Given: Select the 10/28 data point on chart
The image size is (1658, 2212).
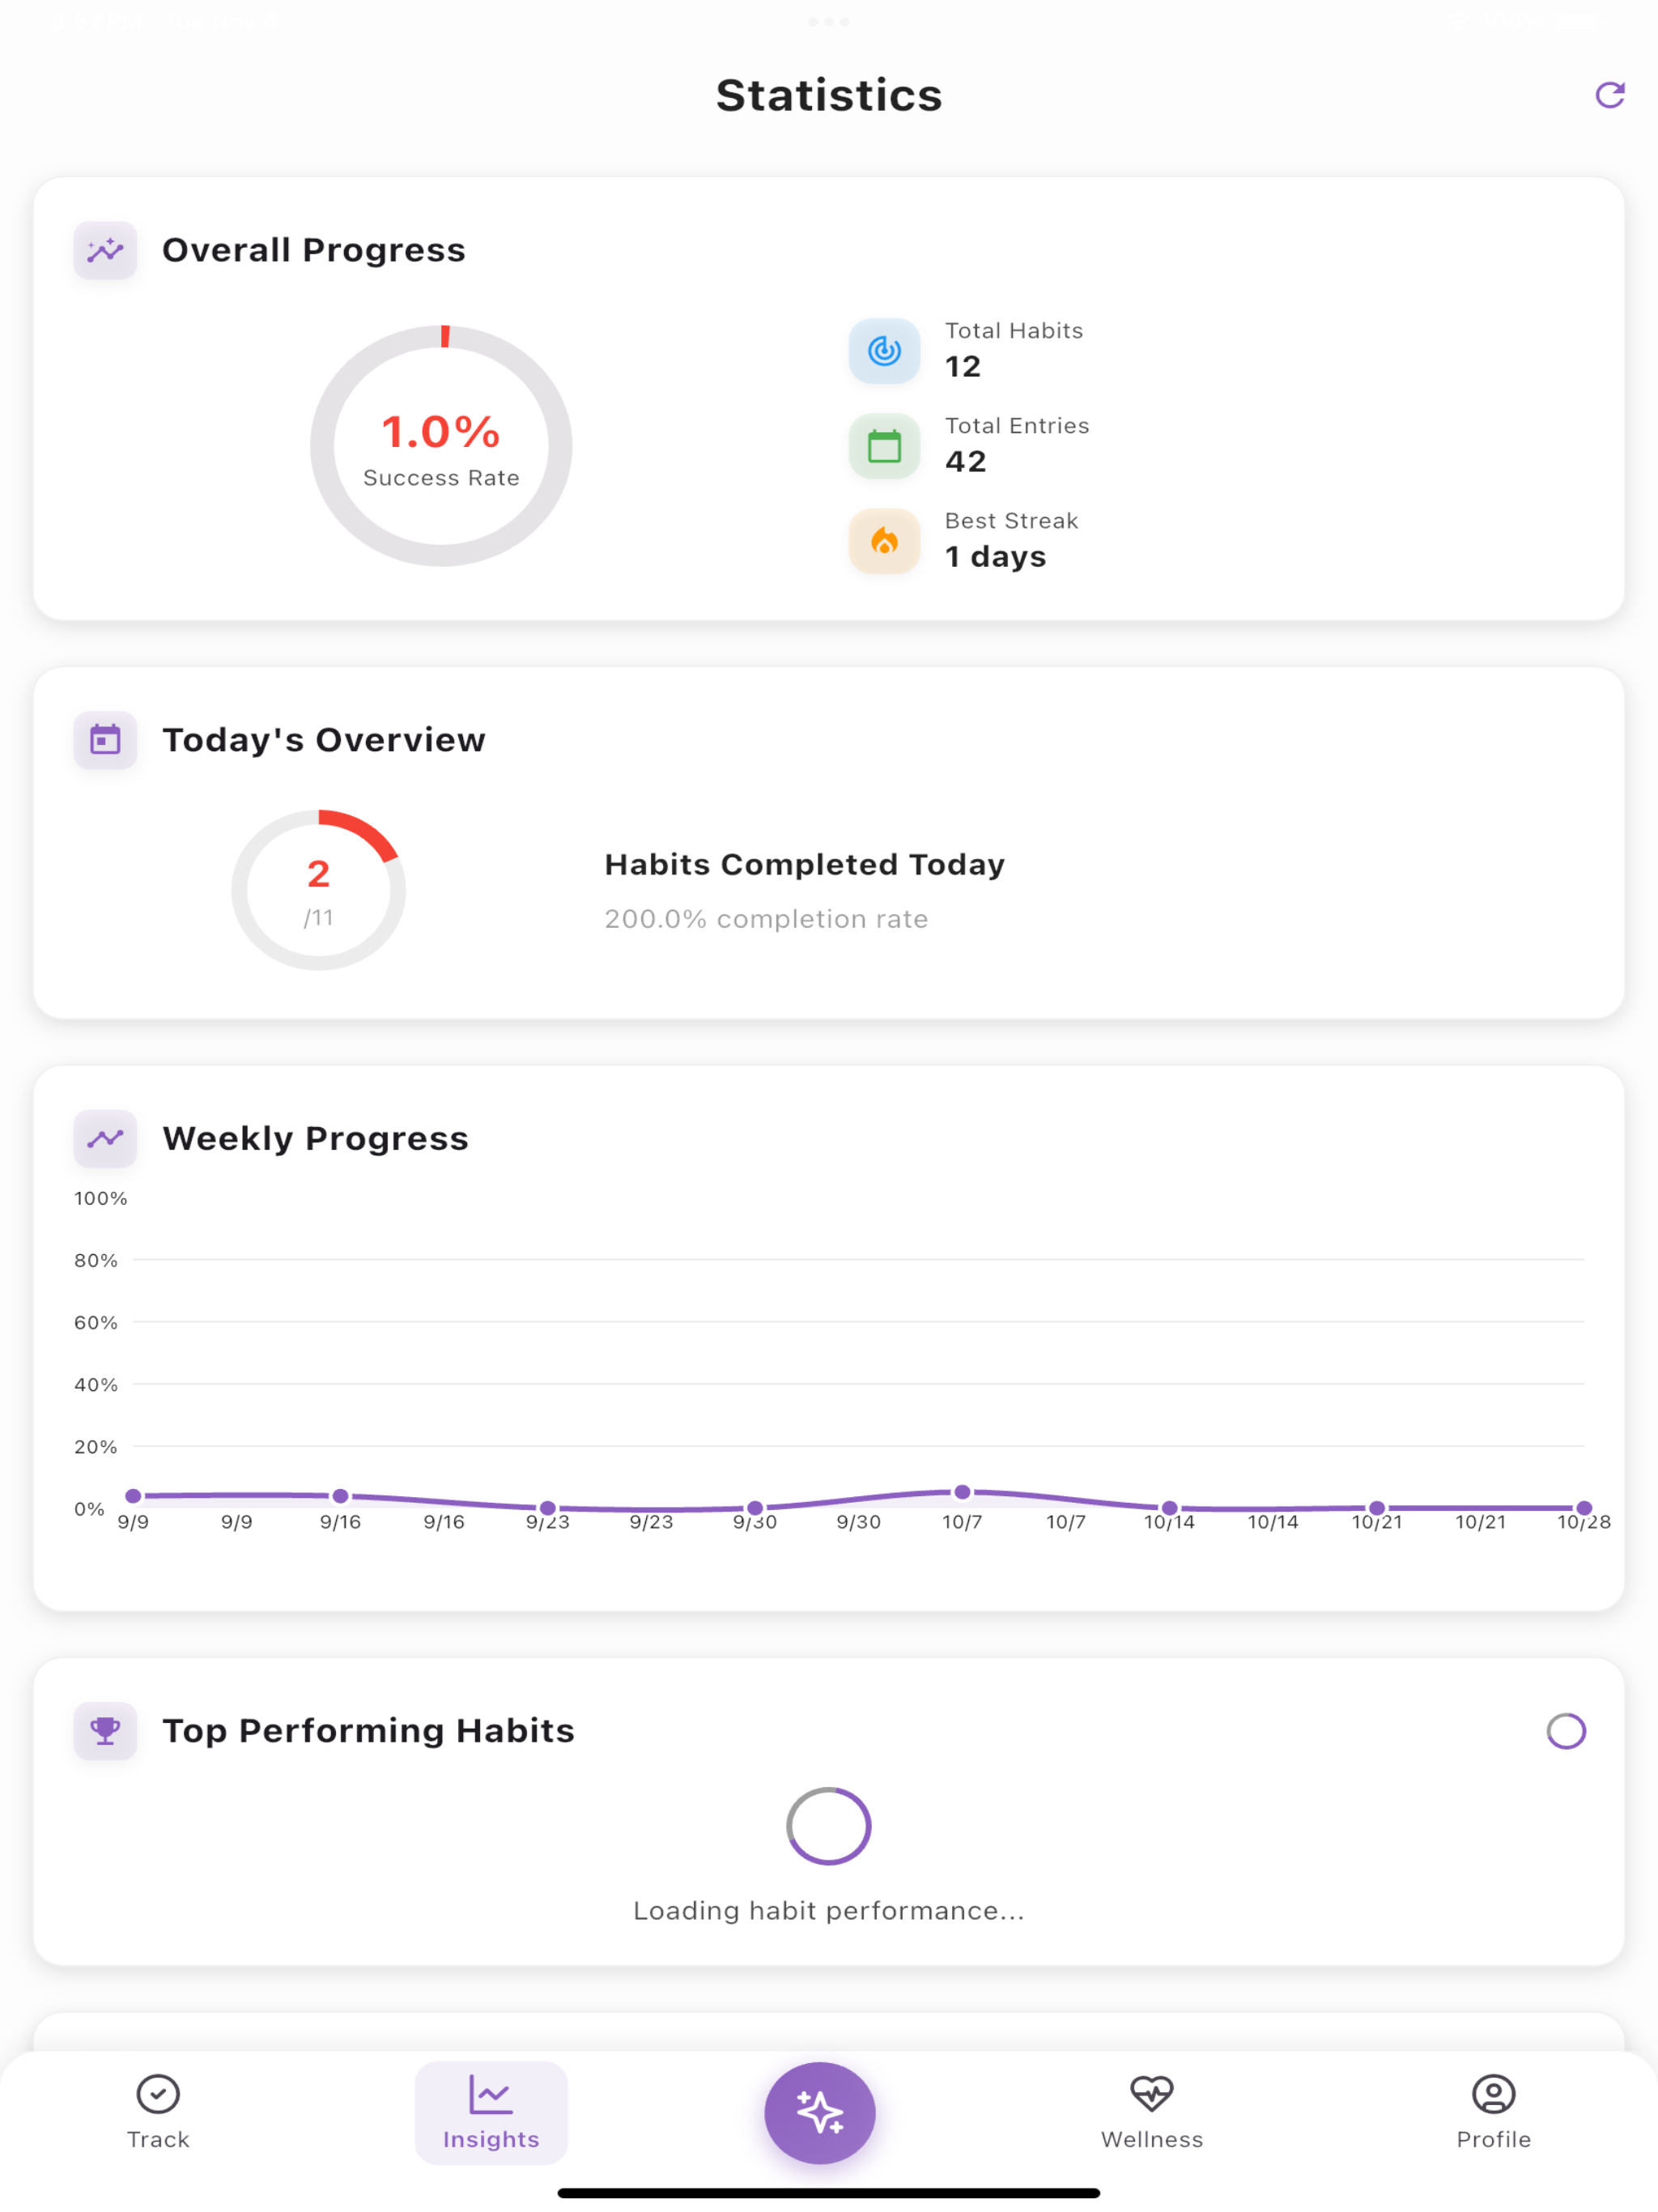Looking at the screenshot, I should [x=1584, y=1508].
